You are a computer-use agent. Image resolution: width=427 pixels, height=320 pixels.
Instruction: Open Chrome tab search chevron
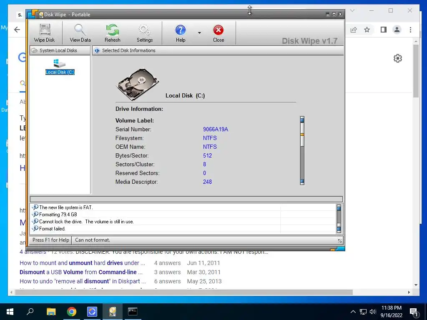[x=352, y=10]
